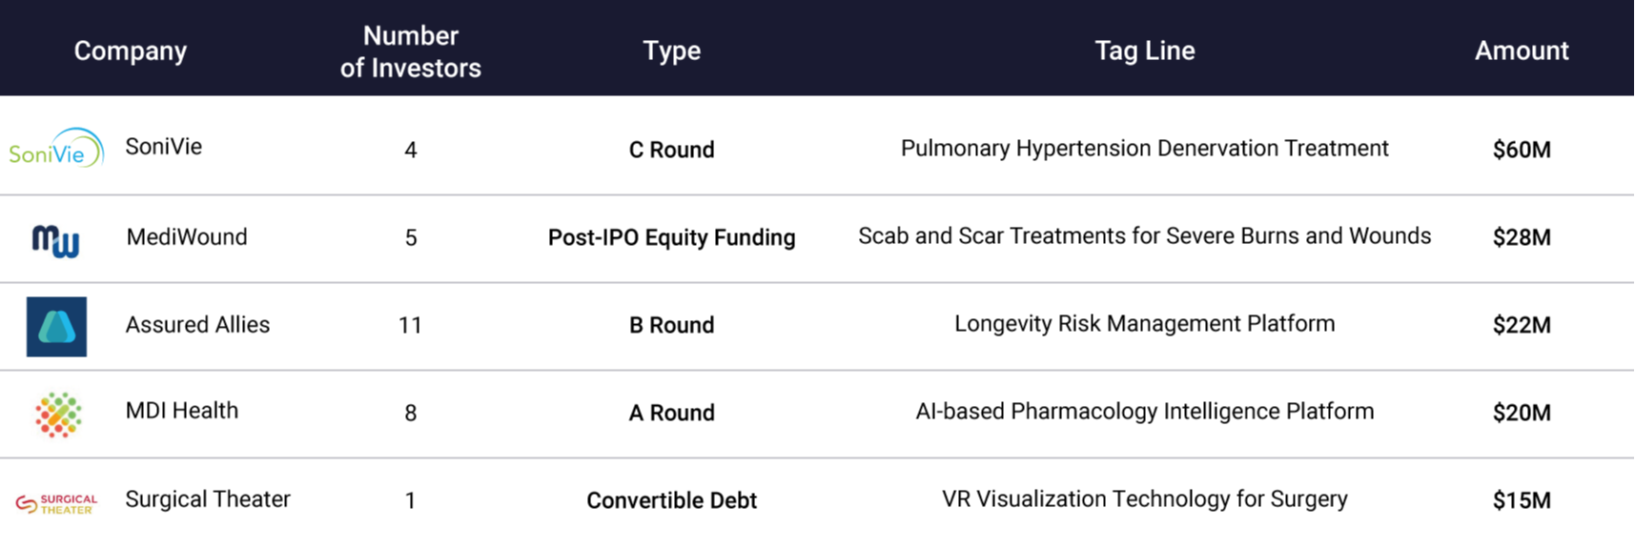Open the Surgical Theater company name

[x=208, y=499]
